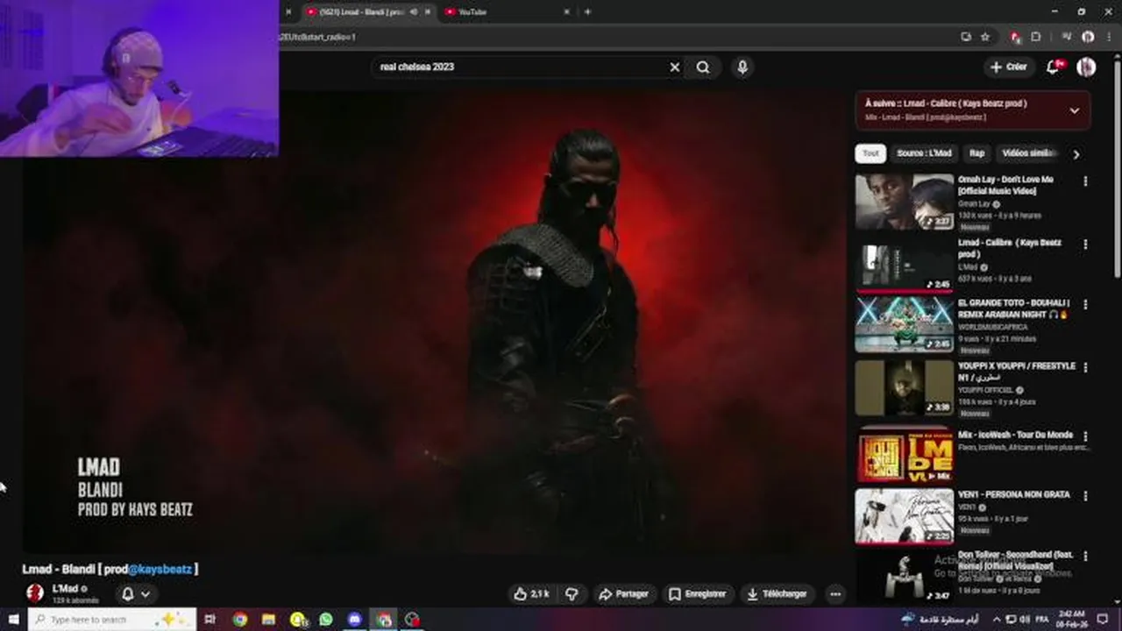This screenshot has width=1122, height=631.
Task: Open the account avatar menu on YouTube
Action: (1086, 67)
